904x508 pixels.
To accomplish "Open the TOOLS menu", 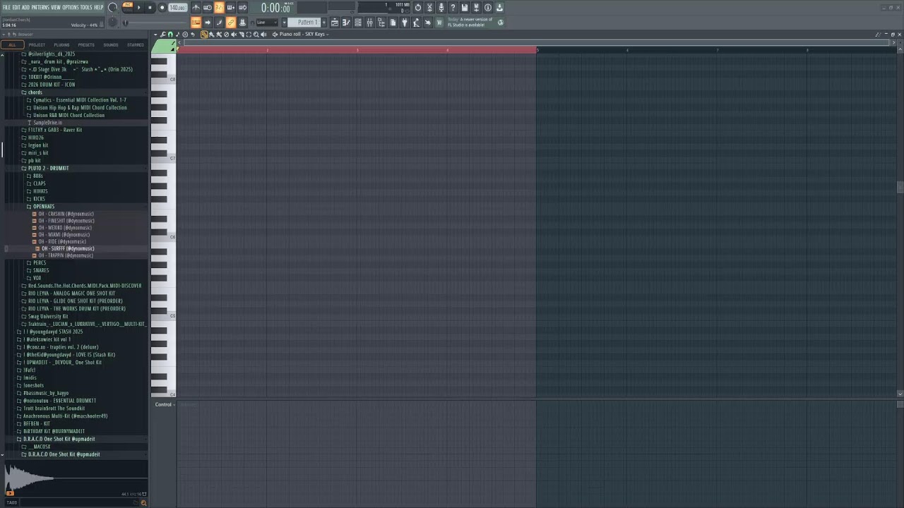I will point(86,7).
